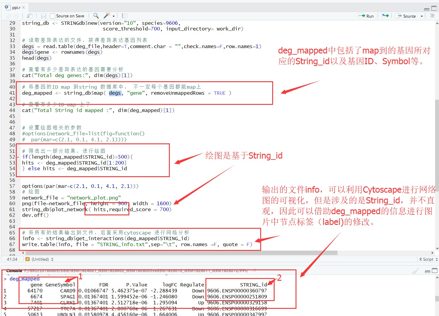Close the ppi.r tab
Screen dimensions: 439x316
tap(24, 7)
